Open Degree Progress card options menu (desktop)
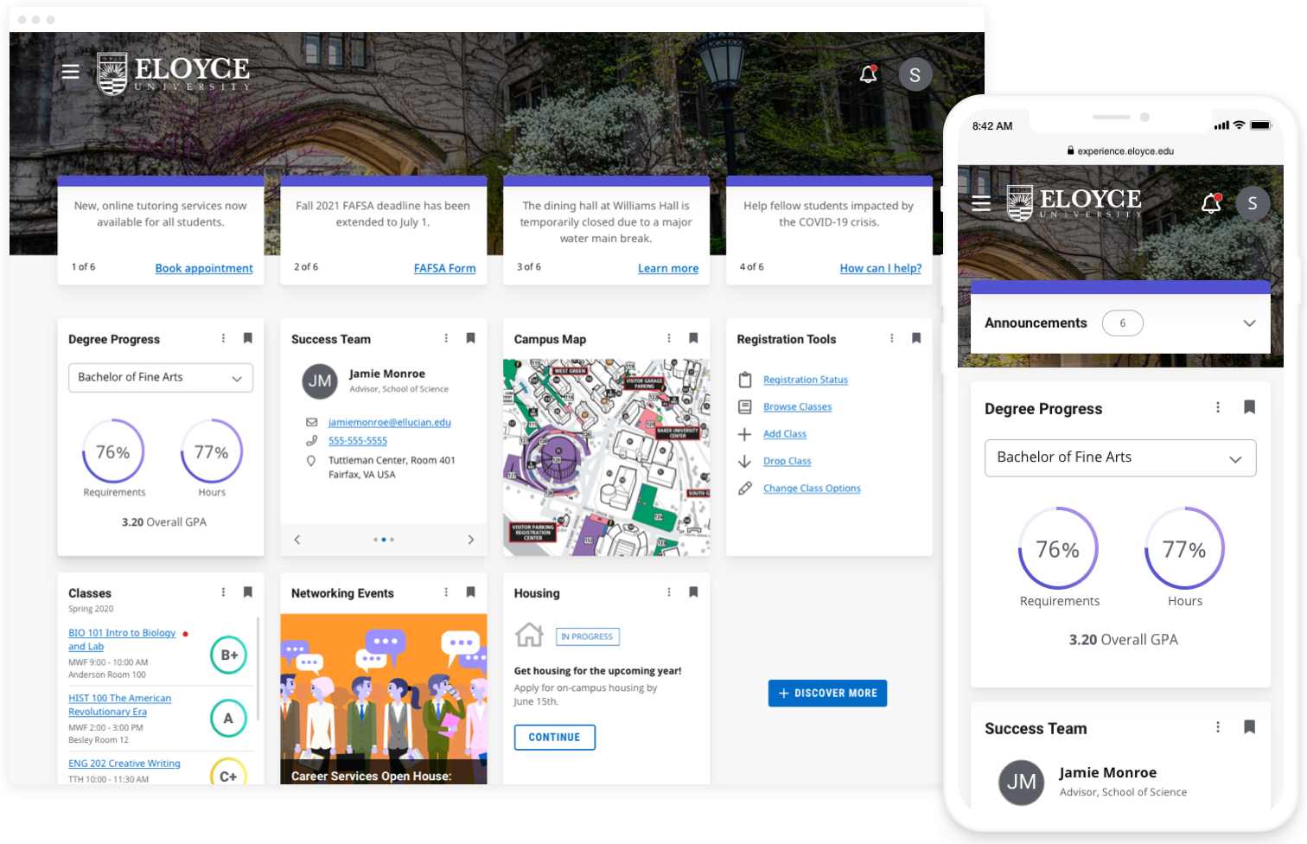Screen dimensions: 1307x844 click(x=223, y=338)
